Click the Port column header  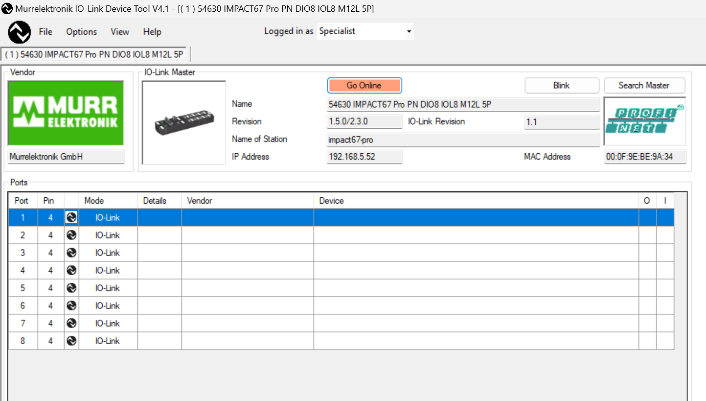click(23, 201)
